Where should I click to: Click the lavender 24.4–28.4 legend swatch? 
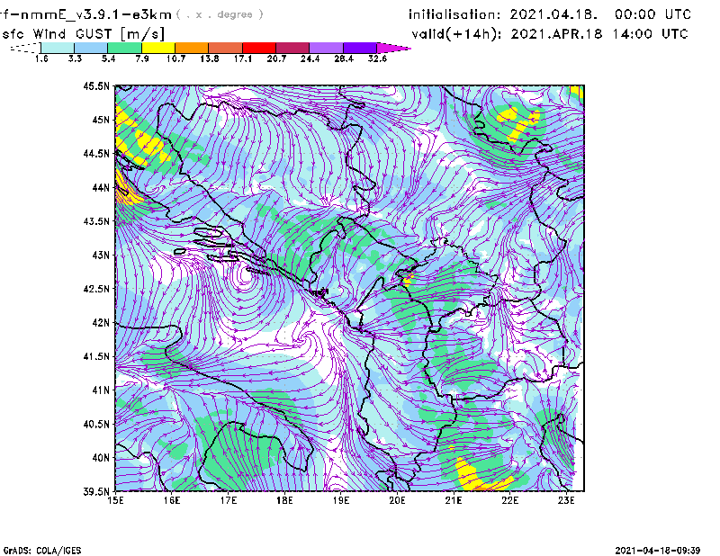pos(326,48)
